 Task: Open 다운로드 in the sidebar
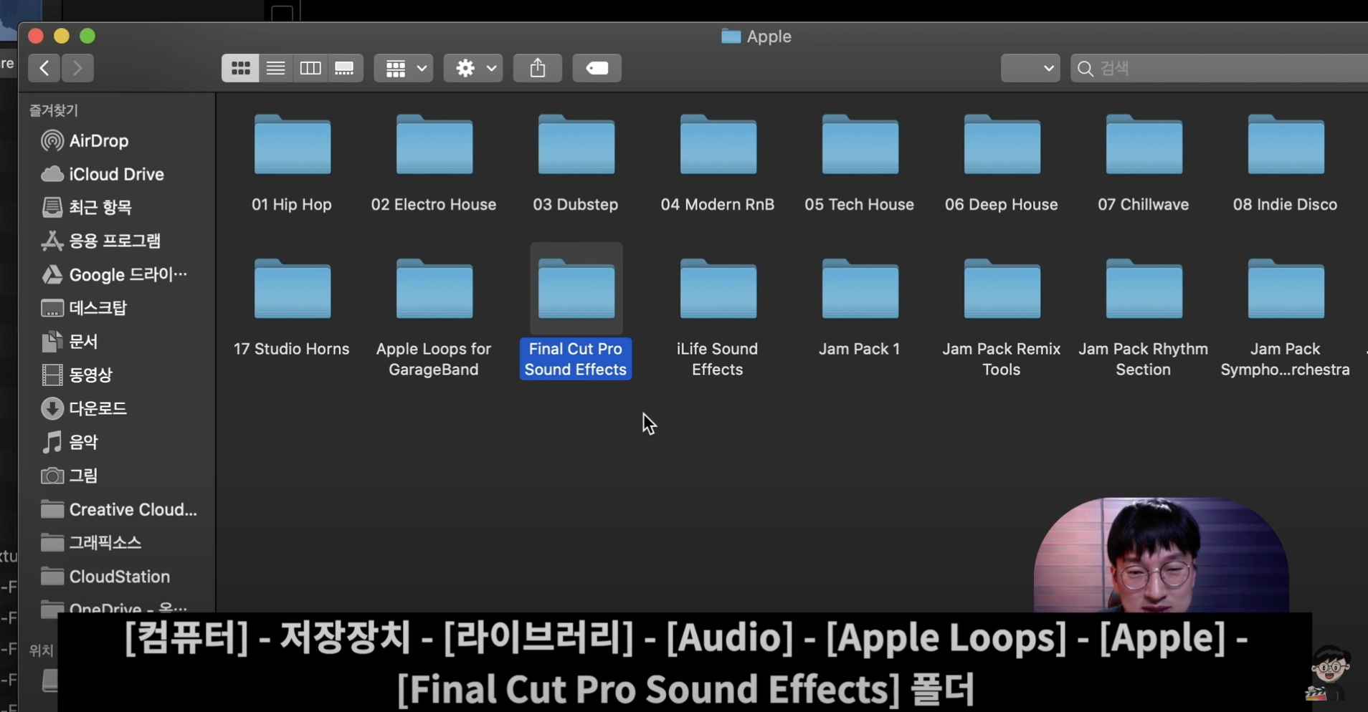click(x=84, y=408)
